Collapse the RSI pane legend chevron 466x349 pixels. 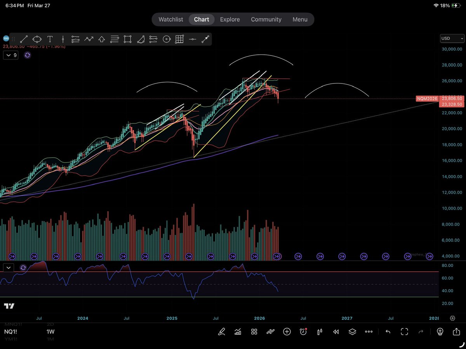tap(9, 267)
